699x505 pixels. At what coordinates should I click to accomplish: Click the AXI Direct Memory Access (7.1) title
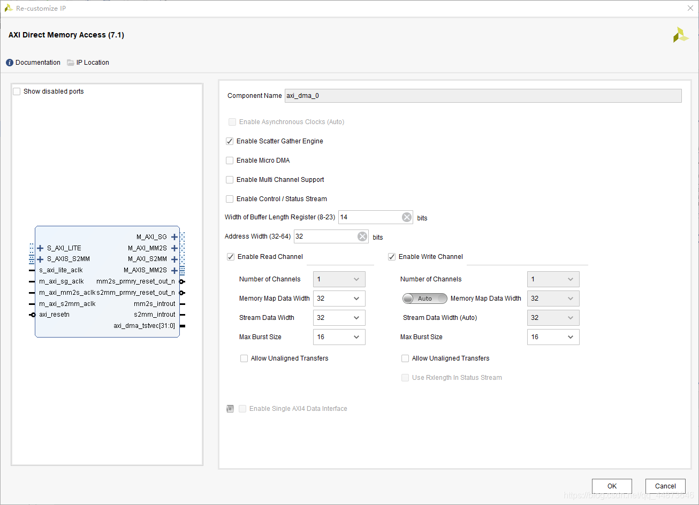point(66,35)
